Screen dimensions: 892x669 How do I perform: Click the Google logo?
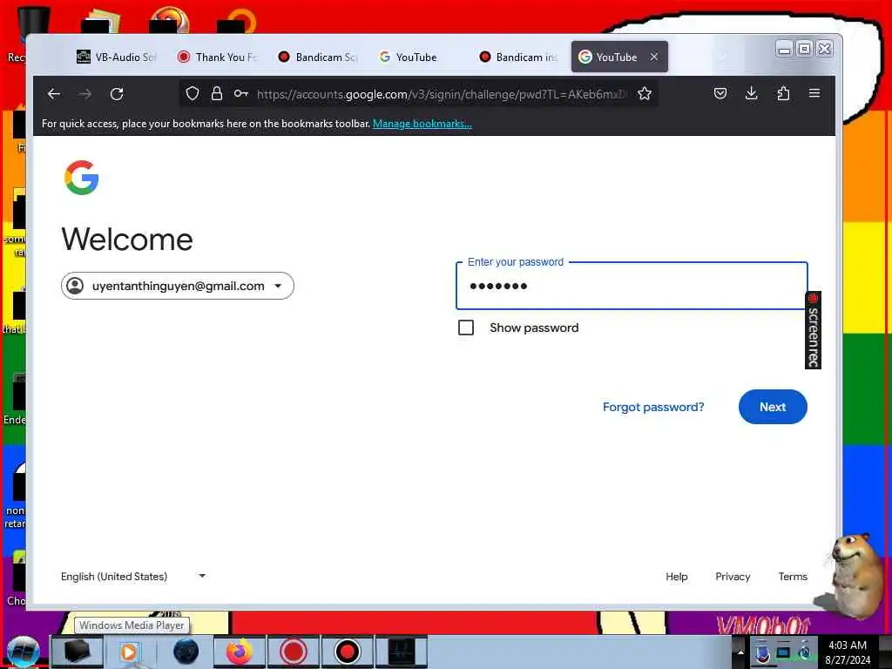(81, 178)
